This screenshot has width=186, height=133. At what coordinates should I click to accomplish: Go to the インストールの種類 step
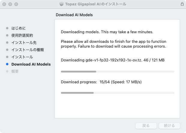(28, 50)
